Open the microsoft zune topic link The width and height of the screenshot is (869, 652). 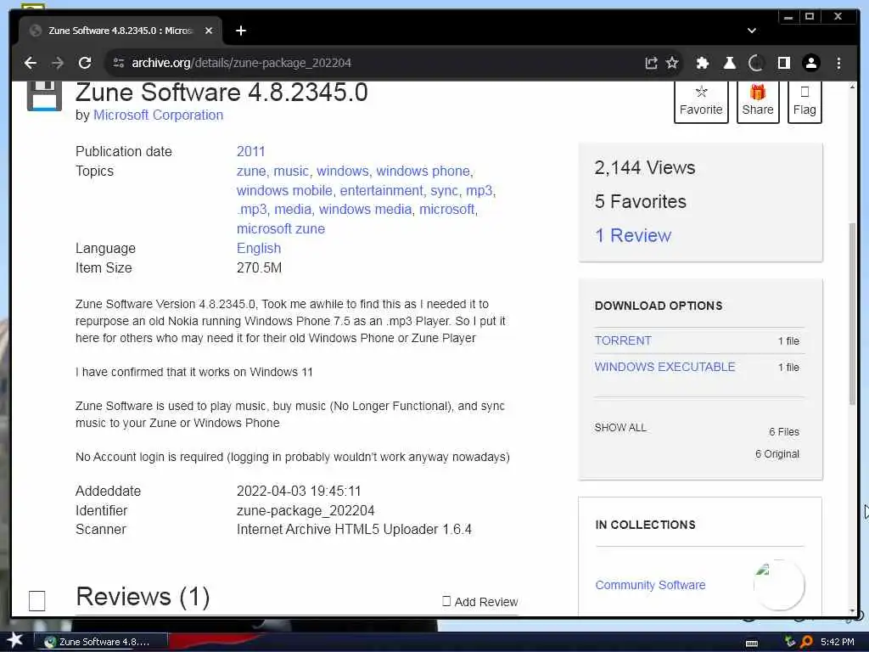click(281, 229)
